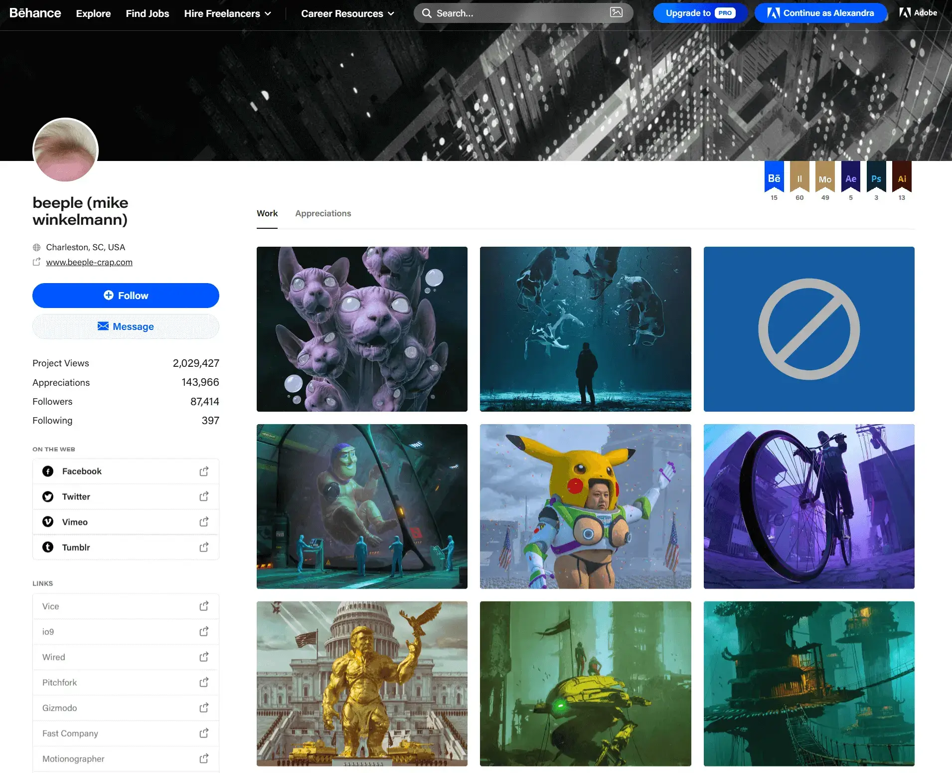Viewport: 952px width, 773px height.
Task: Open the blocked content placeholder project
Action: pyautogui.click(x=809, y=329)
